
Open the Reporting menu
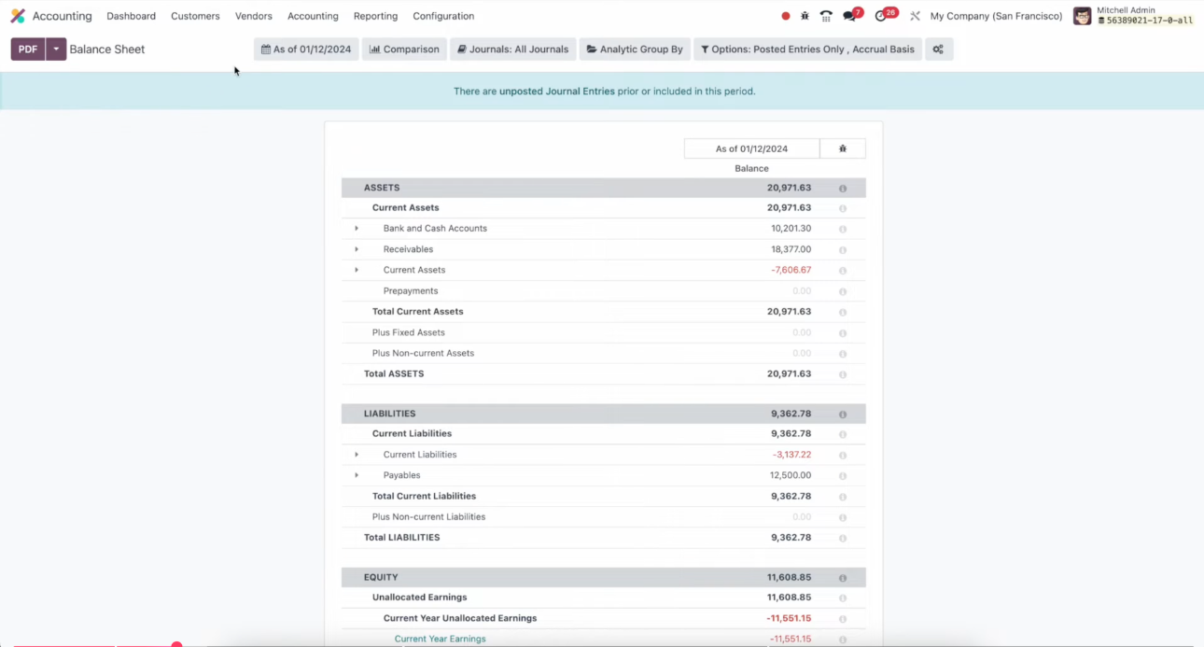(375, 16)
